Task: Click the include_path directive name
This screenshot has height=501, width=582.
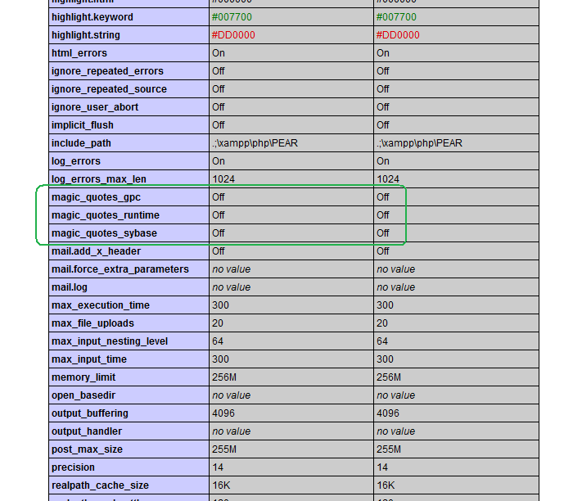Action: pyautogui.click(x=81, y=143)
